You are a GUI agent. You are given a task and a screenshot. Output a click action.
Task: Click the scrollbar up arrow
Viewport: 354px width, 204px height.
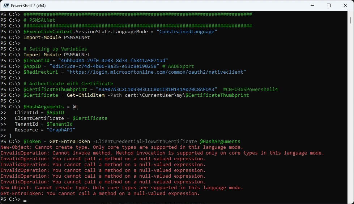tap(351, 14)
